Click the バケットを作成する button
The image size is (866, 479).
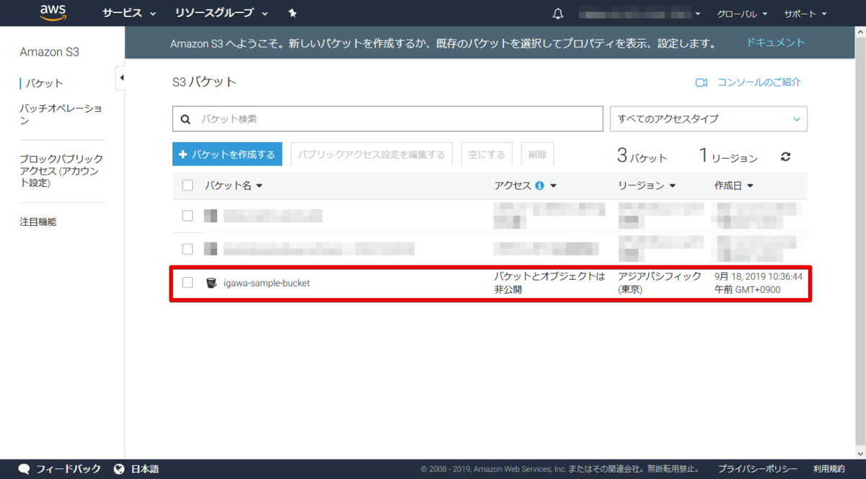pos(227,154)
